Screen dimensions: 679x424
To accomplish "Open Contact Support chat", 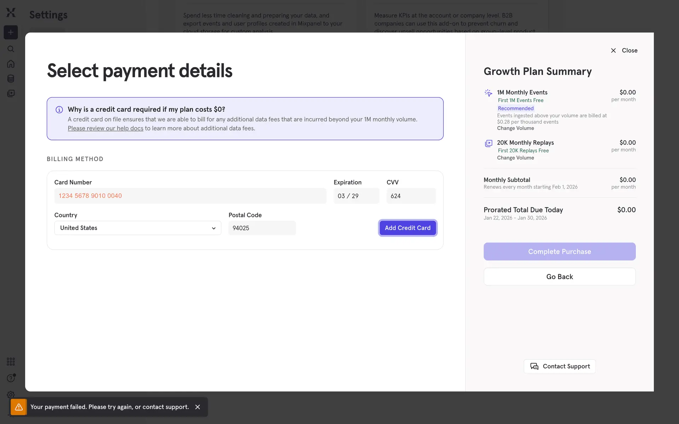I will point(559,366).
